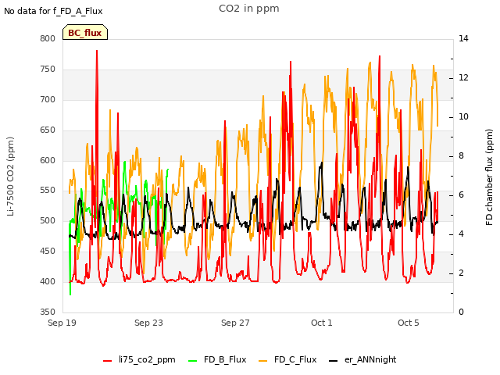Click the 'No data for f_FD_A_Flux' message
The width and height of the screenshot is (500, 375).
[x=53, y=11]
